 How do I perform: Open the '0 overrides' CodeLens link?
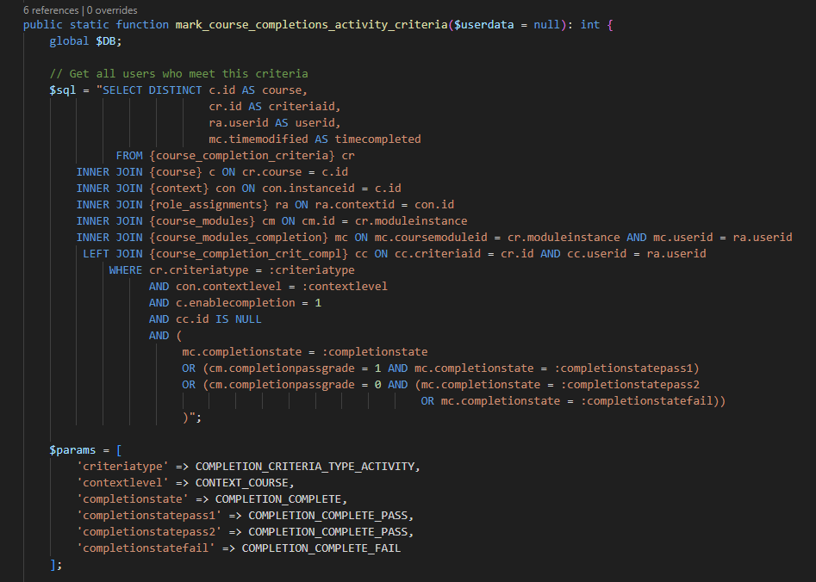point(112,9)
